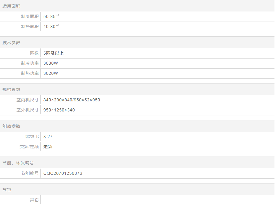The image size is (277, 205).
Task: Click the 3620W heating power value
Action: (x=51, y=73)
